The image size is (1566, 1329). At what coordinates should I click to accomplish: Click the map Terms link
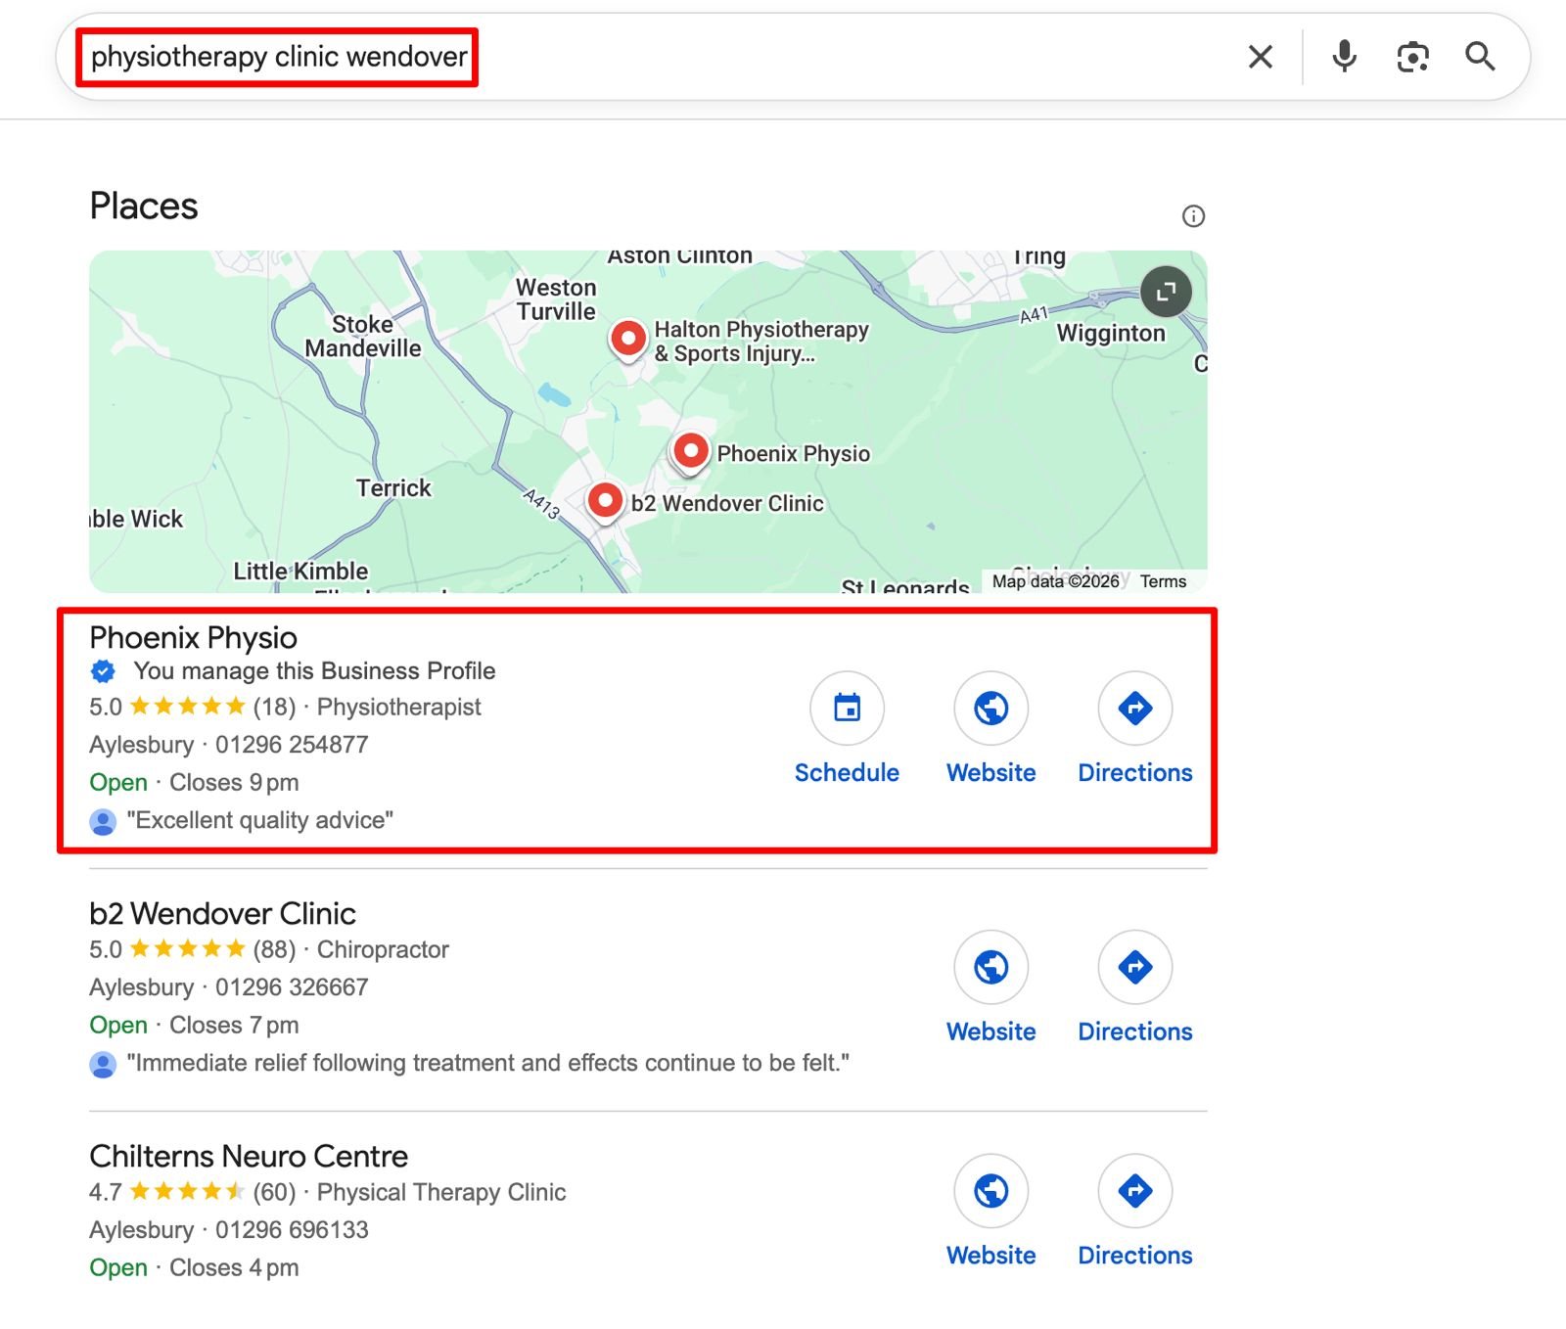click(x=1163, y=581)
